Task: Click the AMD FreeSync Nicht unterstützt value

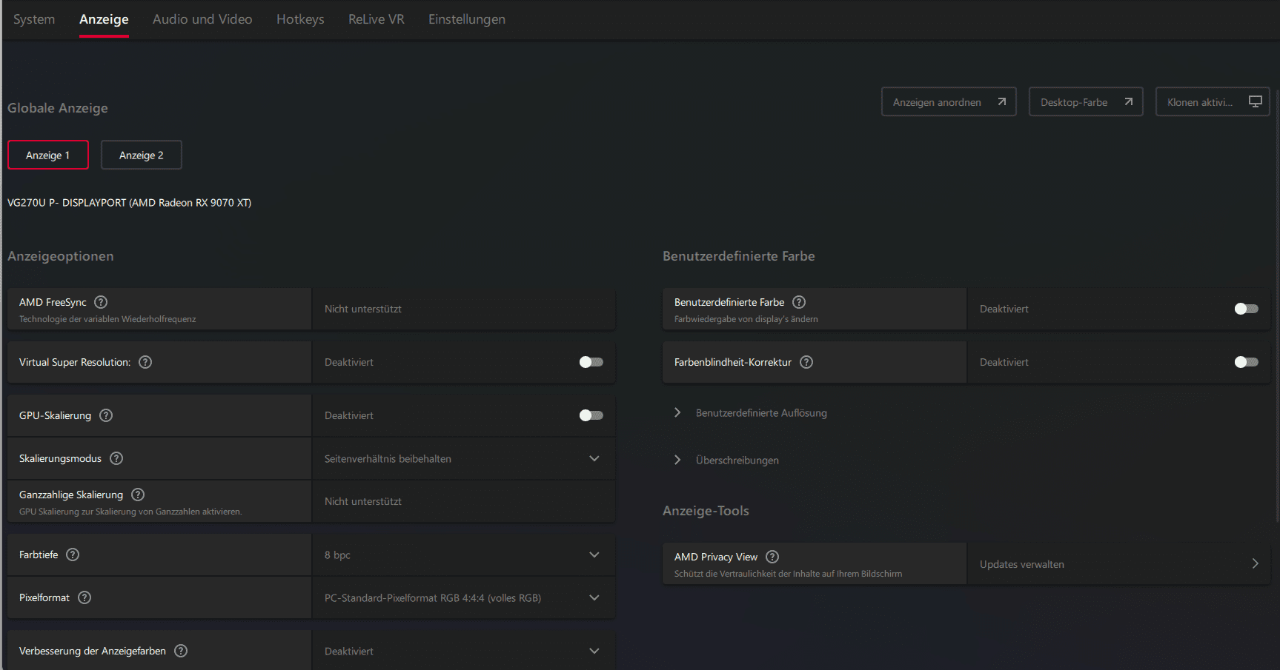Action: pyautogui.click(x=363, y=309)
